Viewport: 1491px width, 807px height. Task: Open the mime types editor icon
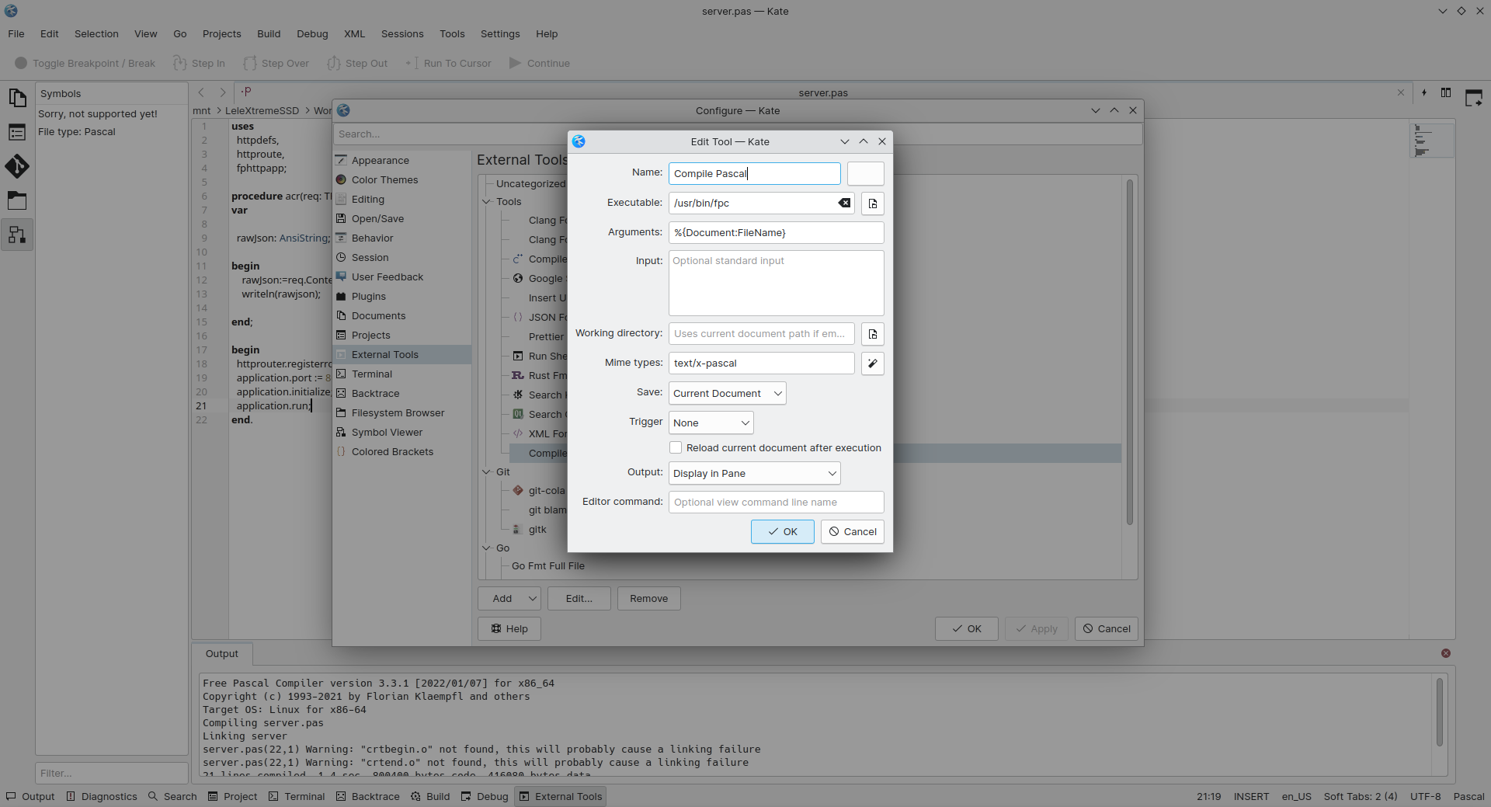tap(873, 363)
